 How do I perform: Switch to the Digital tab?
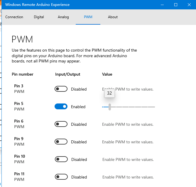(x=39, y=17)
